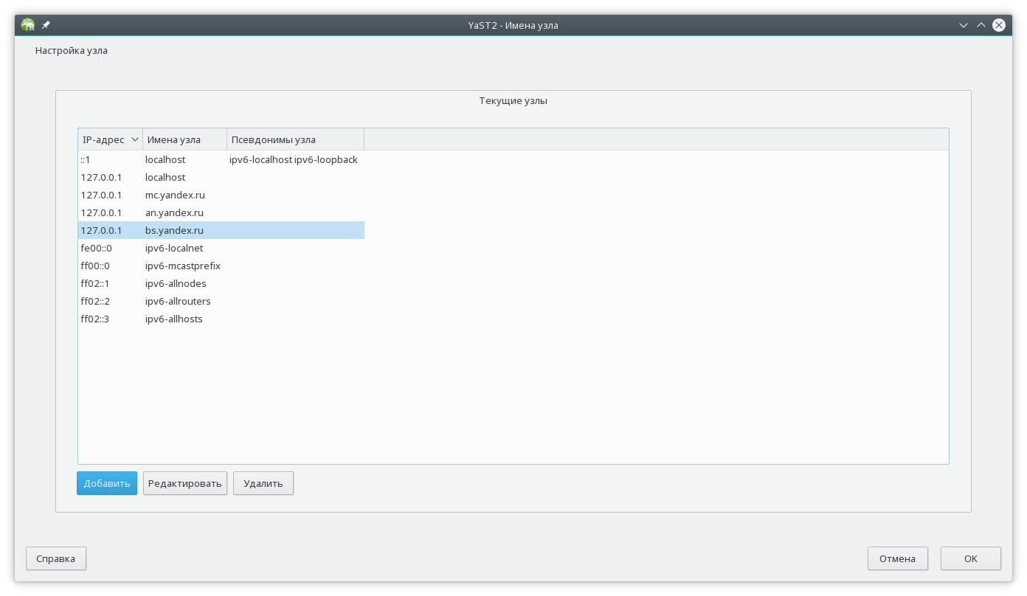Click the Удалить button

(x=263, y=483)
